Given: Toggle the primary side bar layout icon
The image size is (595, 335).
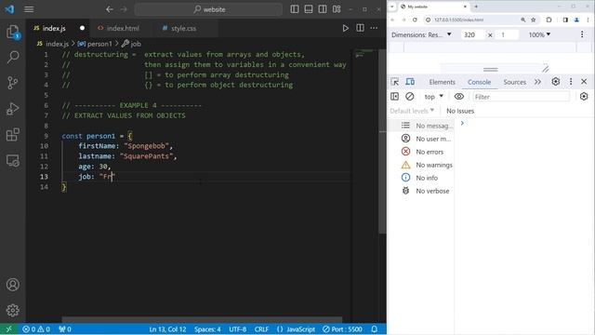Looking at the screenshot, I should (x=295, y=9).
